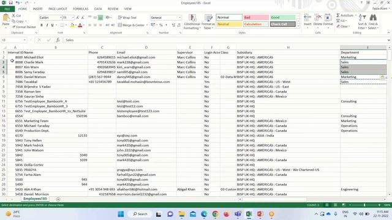The image size is (392, 220).
Task: Click the AutoSum sigma icon
Action: pos(338,15)
